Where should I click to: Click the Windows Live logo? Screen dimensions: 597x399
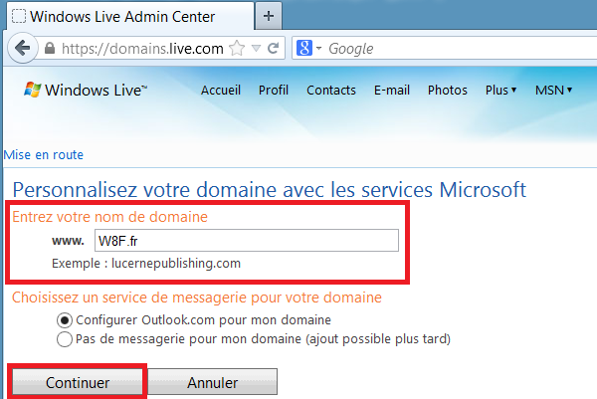[86, 90]
